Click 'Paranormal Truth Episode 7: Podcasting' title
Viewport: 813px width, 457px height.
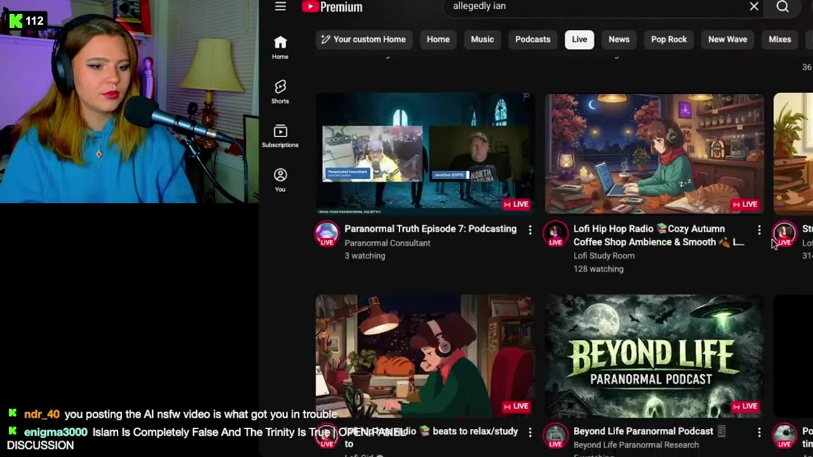[x=431, y=228]
